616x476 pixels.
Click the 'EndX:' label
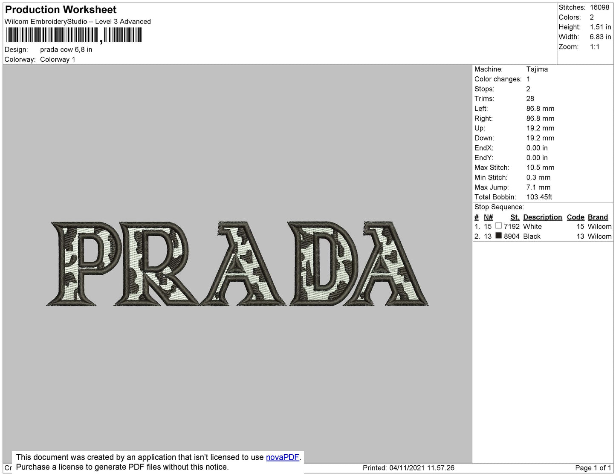tap(484, 148)
